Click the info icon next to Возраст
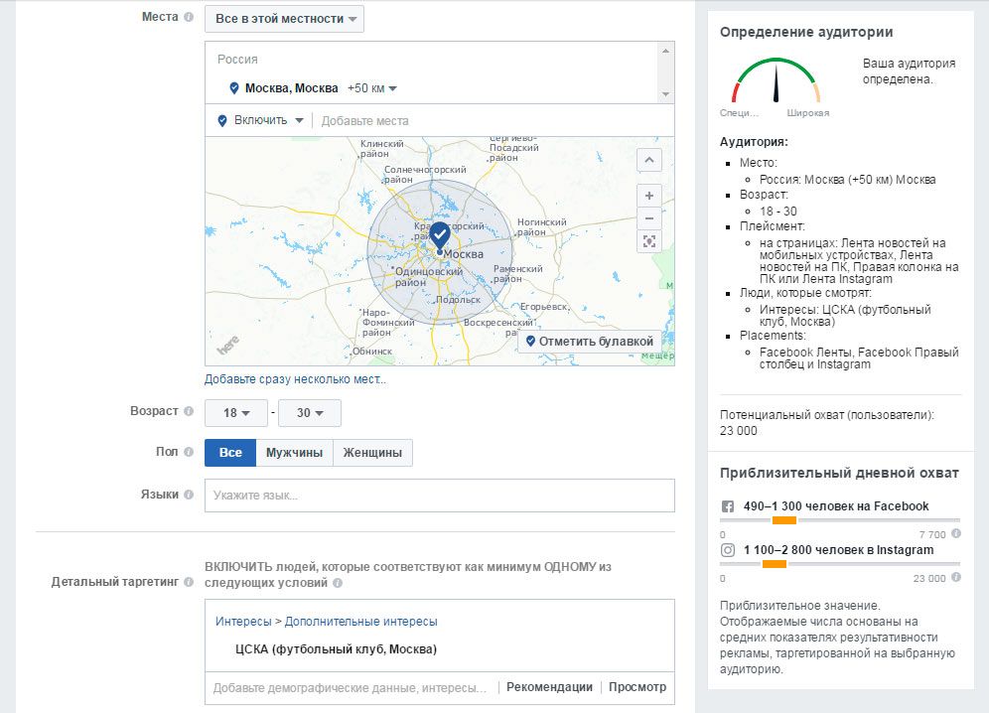Screen dimensions: 989x713 click(x=189, y=411)
